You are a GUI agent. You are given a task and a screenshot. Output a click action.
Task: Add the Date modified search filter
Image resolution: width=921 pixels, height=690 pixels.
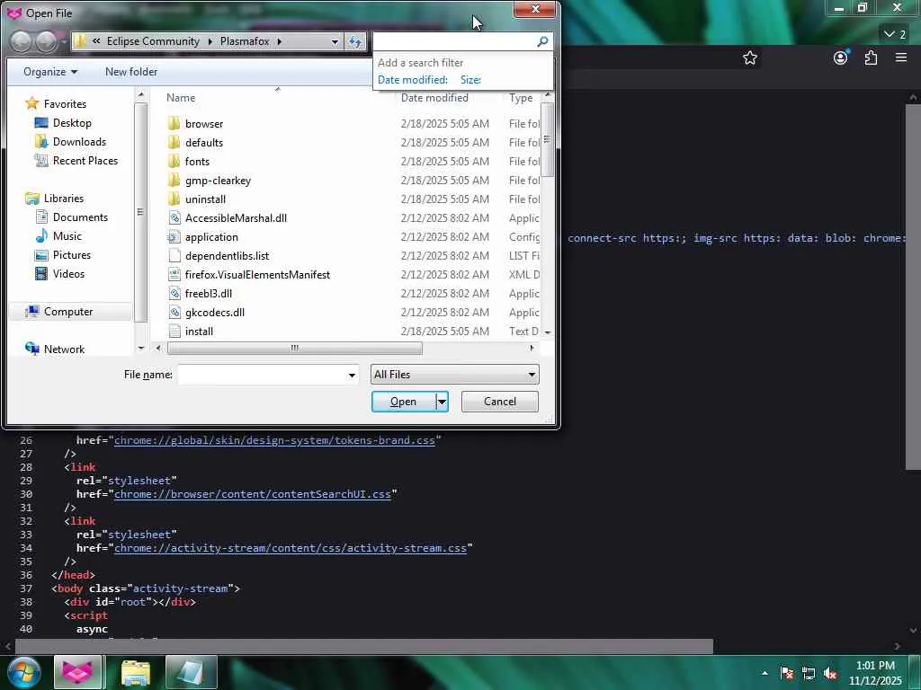coord(412,80)
